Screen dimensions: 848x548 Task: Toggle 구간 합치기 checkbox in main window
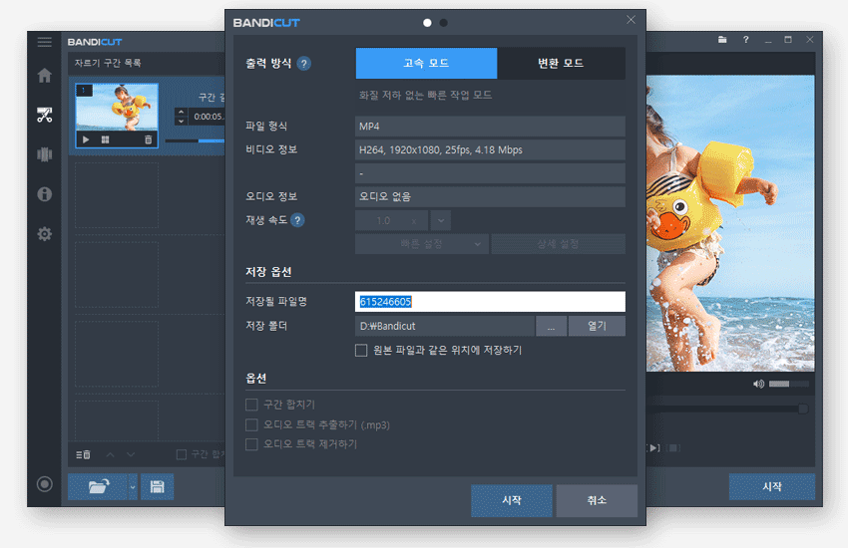182,454
